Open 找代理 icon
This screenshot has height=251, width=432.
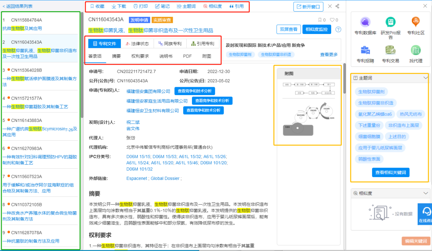pos(416,50)
